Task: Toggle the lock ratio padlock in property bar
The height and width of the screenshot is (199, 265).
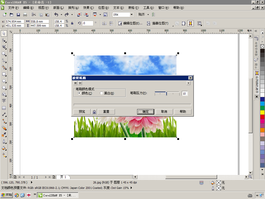Action: pos(72,23)
